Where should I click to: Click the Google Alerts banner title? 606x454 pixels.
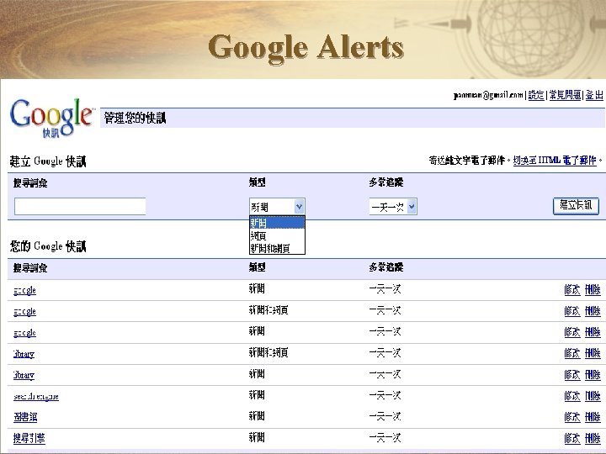pyautogui.click(x=306, y=48)
